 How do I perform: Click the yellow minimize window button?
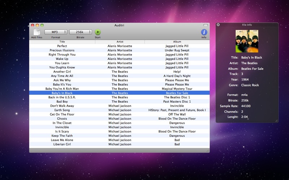click(37, 25)
